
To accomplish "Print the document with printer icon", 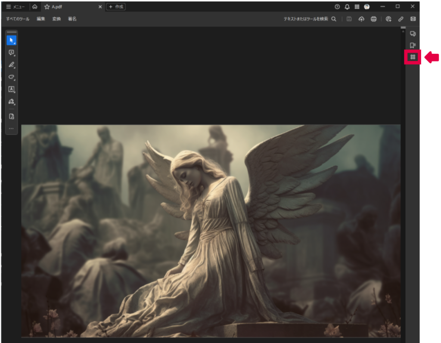I will (x=374, y=19).
